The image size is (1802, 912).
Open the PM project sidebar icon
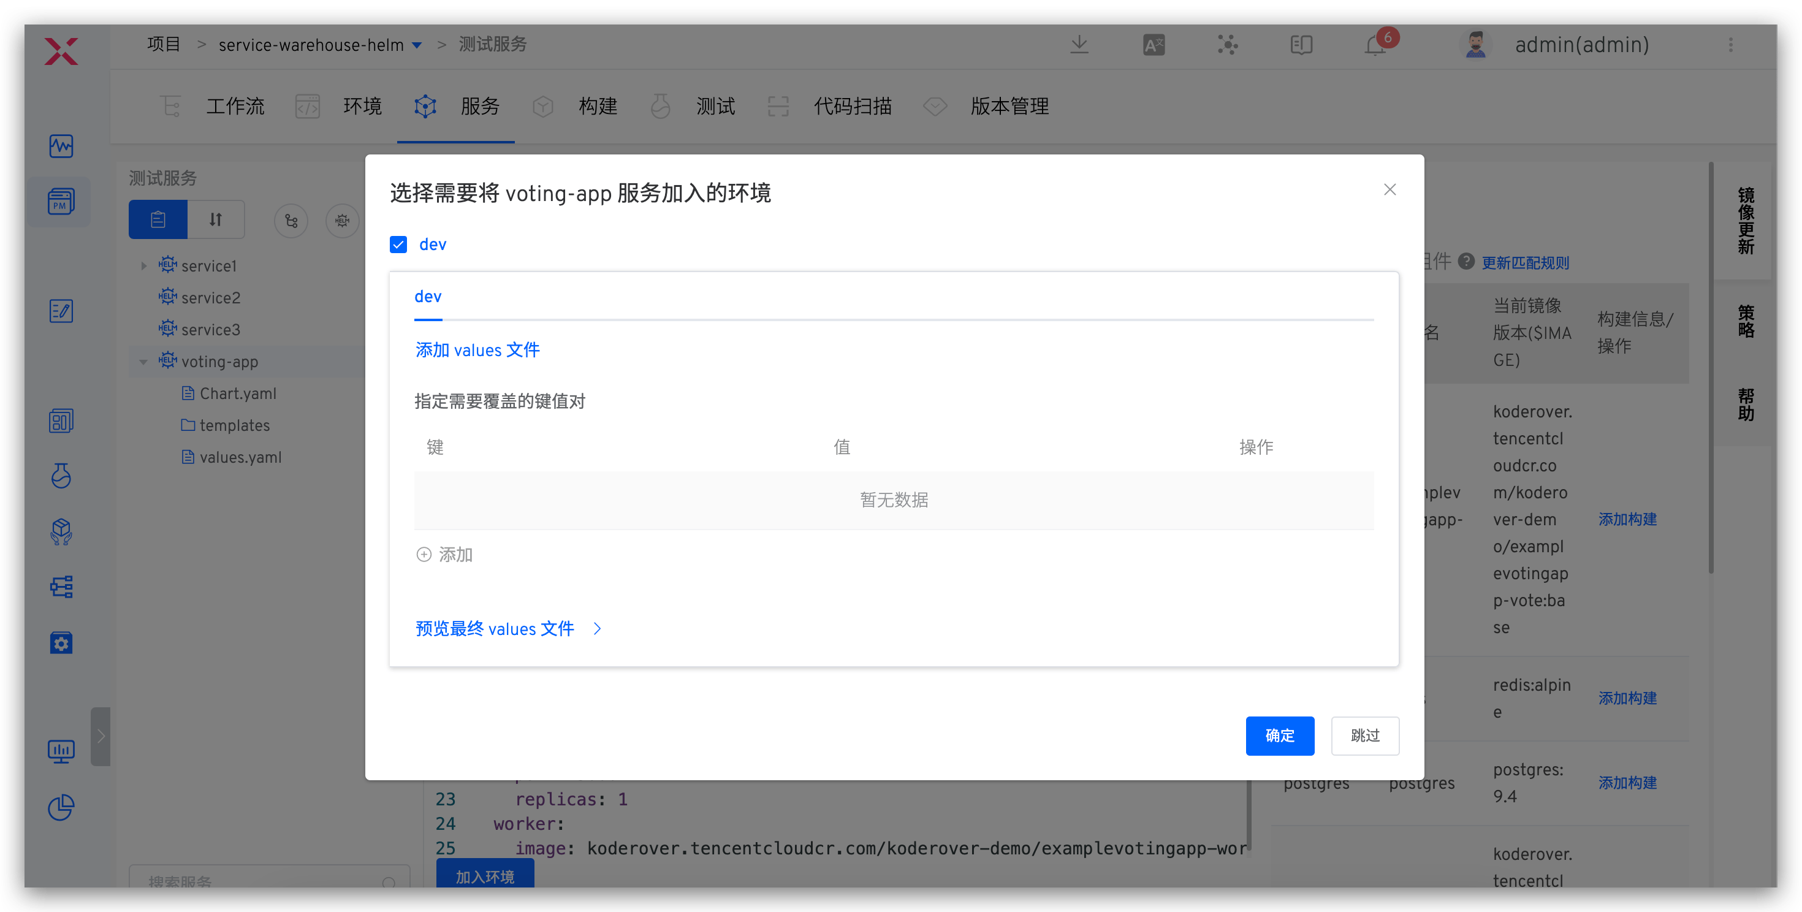tap(61, 202)
